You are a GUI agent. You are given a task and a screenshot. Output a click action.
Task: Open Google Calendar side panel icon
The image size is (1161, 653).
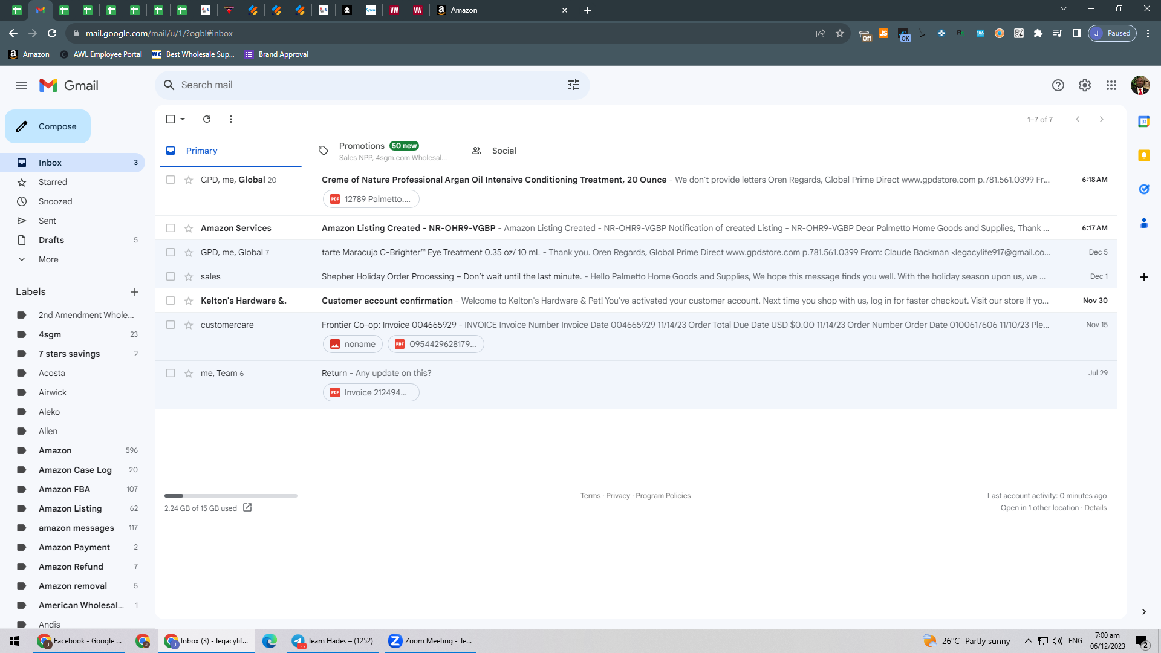1144,122
